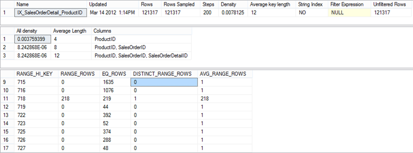Screen dimensions: 413x153
Task: Click the RANGE_HI_KEY value 715
Action: point(36,82)
